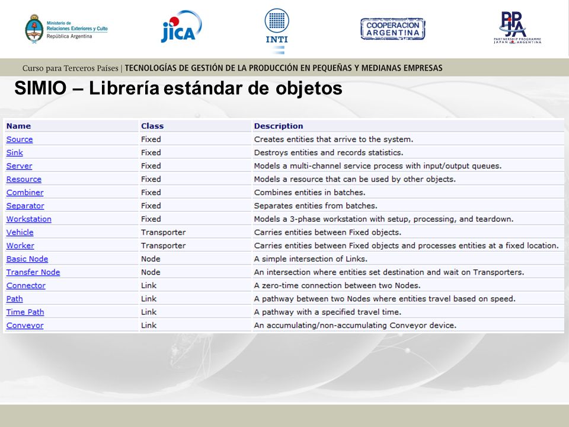Click the Combiner link

25,192
